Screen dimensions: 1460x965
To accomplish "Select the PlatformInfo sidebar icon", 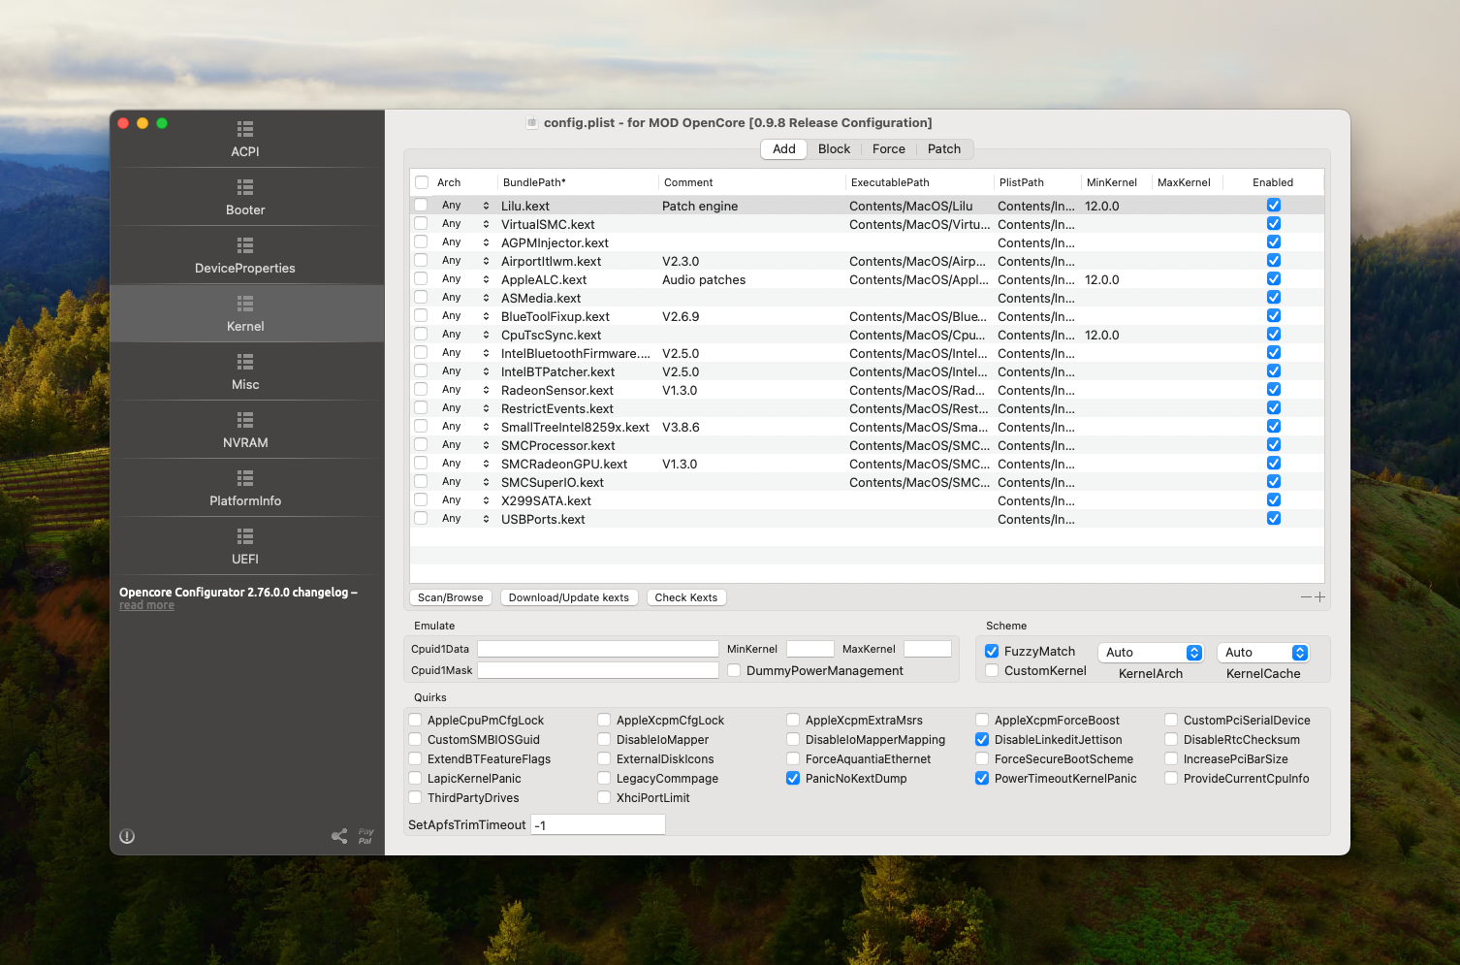I will [x=245, y=478].
